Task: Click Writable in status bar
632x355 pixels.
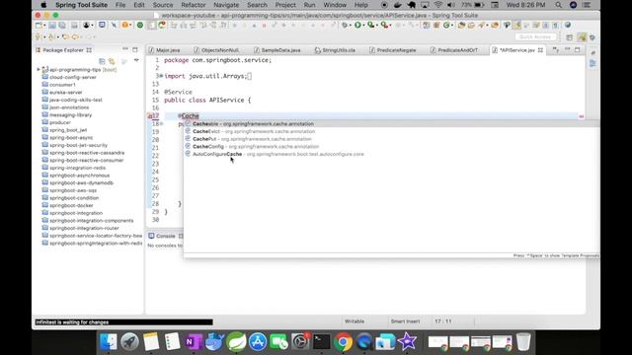Action: tap(355, 321)
